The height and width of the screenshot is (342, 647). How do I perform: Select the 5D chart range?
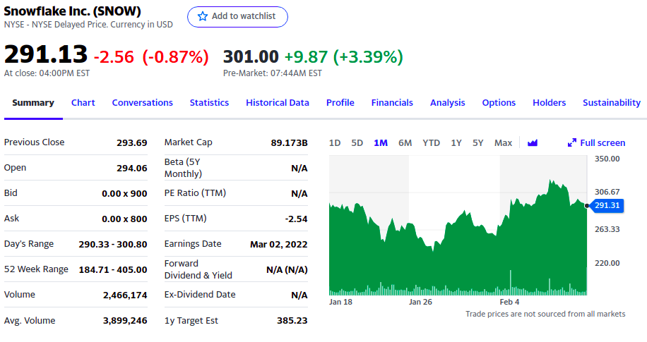tap(357, 143)
